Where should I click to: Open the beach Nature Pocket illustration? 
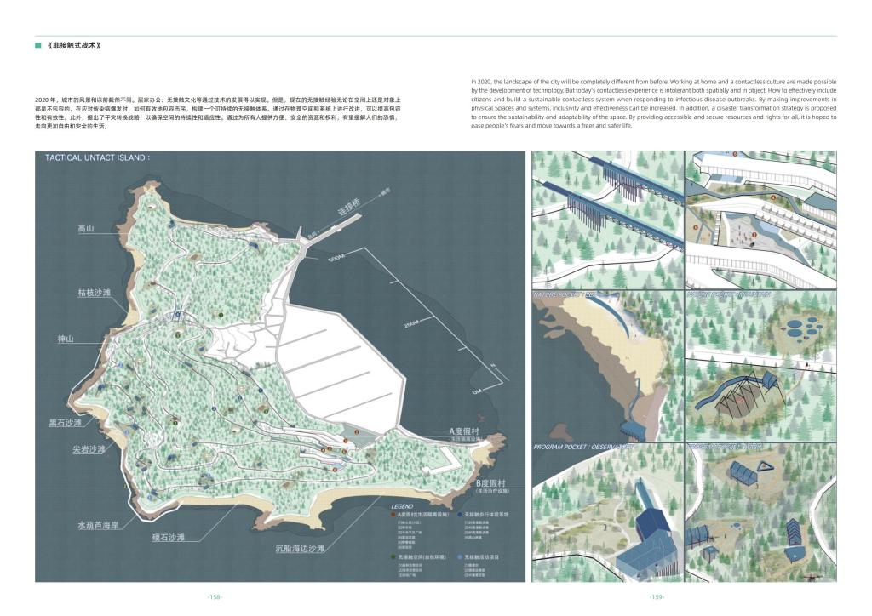(605, 364)
